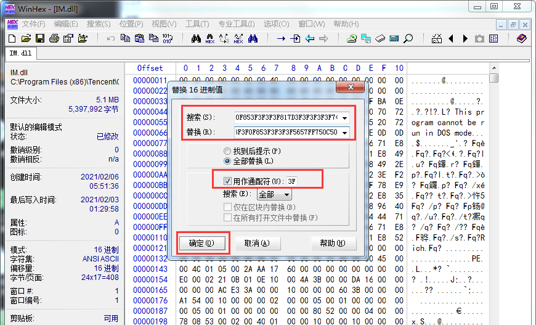
Task: Click offset row 00000143
Action: click(150, 269)
